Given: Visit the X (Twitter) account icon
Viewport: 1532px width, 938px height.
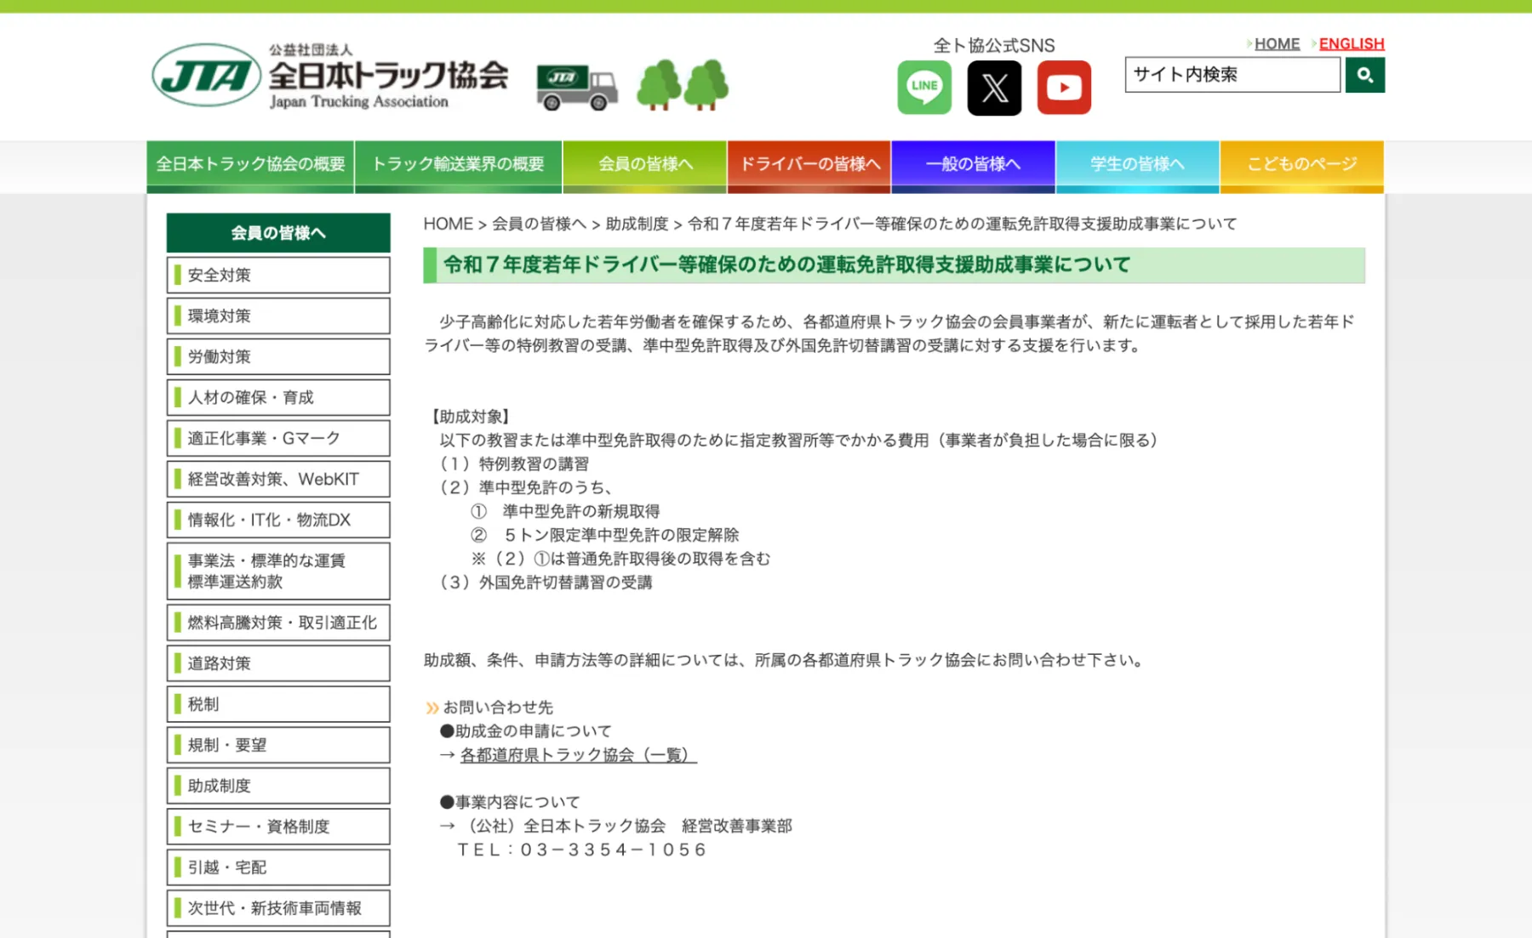Looking at the screenshot, I should point(994,86).
